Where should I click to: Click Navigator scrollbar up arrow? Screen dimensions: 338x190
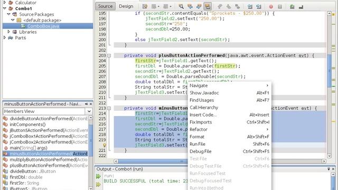91,118
